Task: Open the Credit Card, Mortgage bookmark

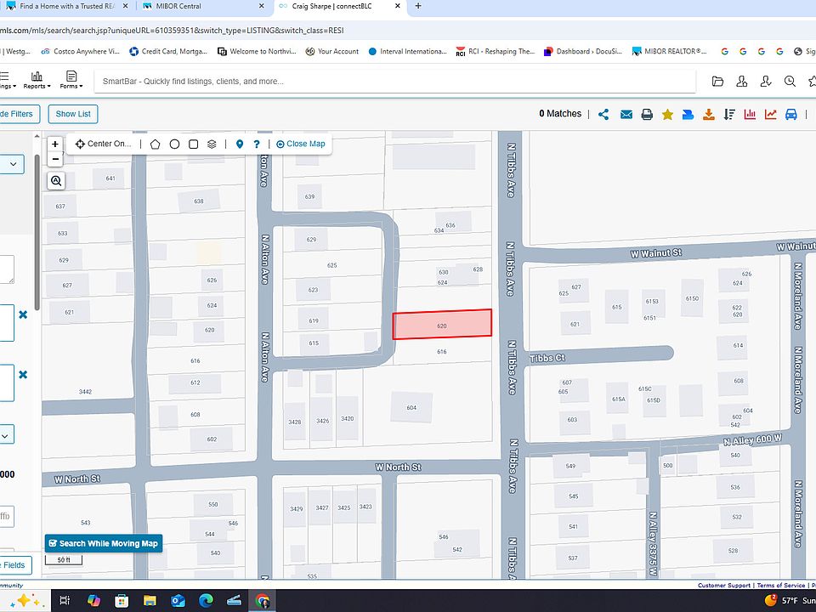Action: pos(168,52)
